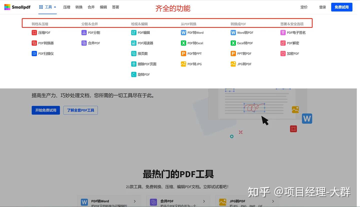This screenshot has height=207, width=360.
Task: Click the PDF转Excel icon
Action: (x=183, y=43)
